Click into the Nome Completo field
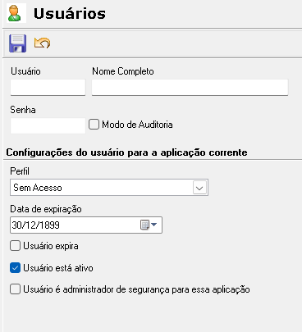Image resolution: width=302 pixels, height=332 pixels. 190,88
